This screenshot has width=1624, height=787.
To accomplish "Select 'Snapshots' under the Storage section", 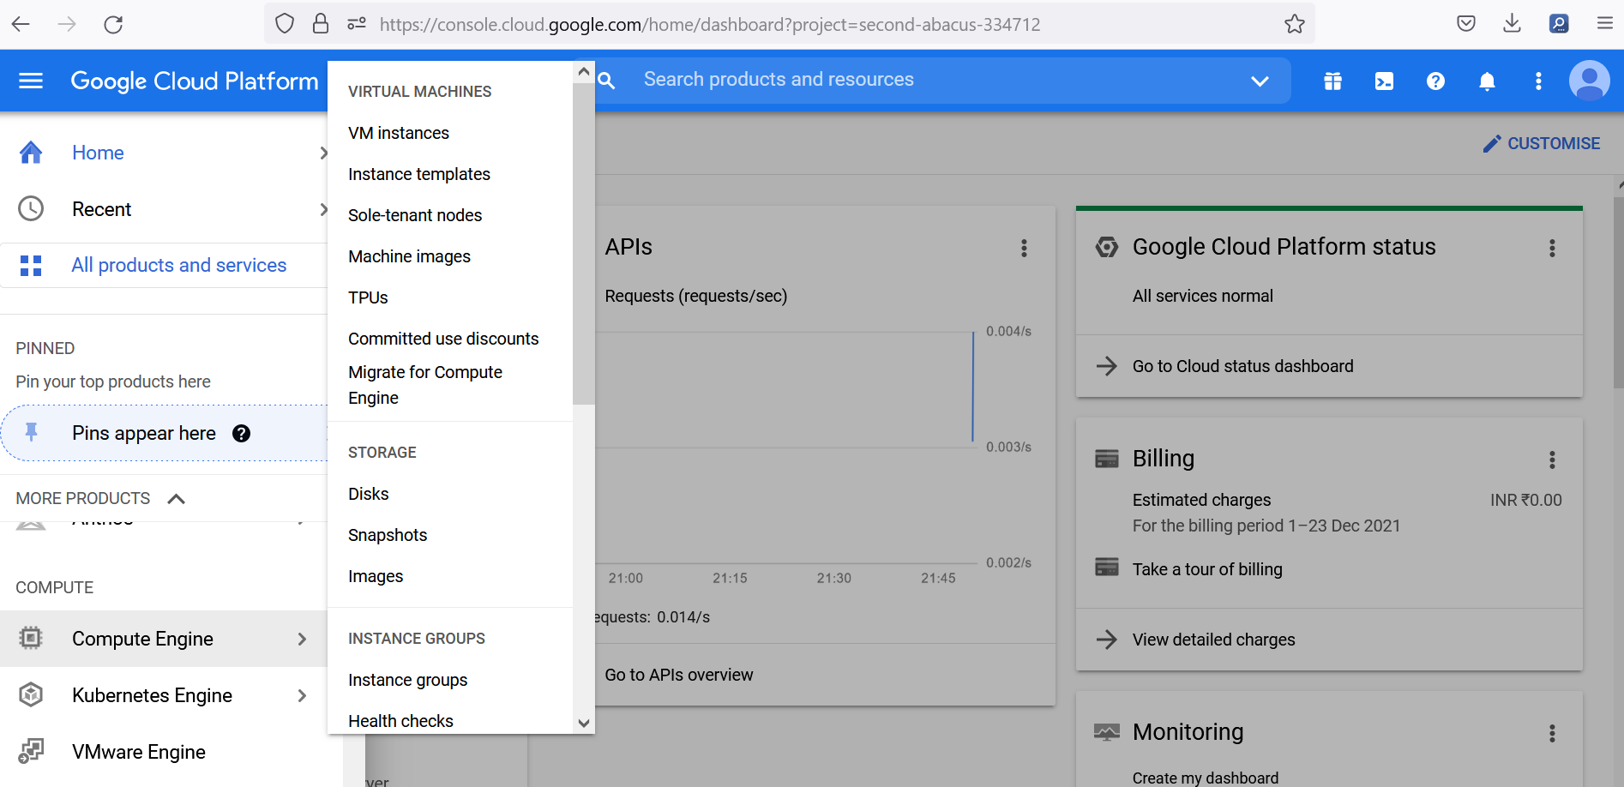I will coord(387,535).
